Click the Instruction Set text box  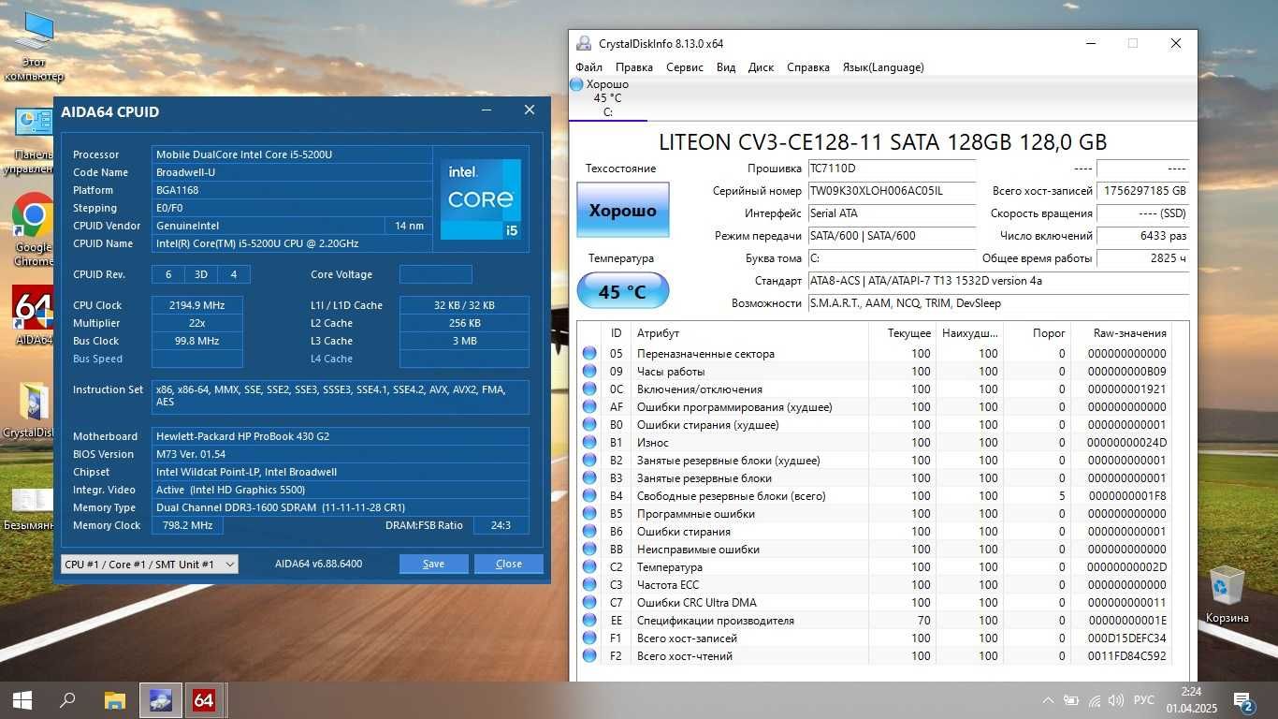click(x=341, y=397)
